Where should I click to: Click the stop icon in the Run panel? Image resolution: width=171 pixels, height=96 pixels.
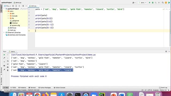tap(4, 62)
